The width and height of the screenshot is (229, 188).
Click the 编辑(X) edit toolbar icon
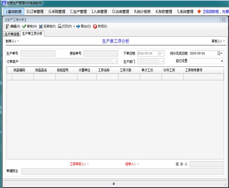point(7,26)
